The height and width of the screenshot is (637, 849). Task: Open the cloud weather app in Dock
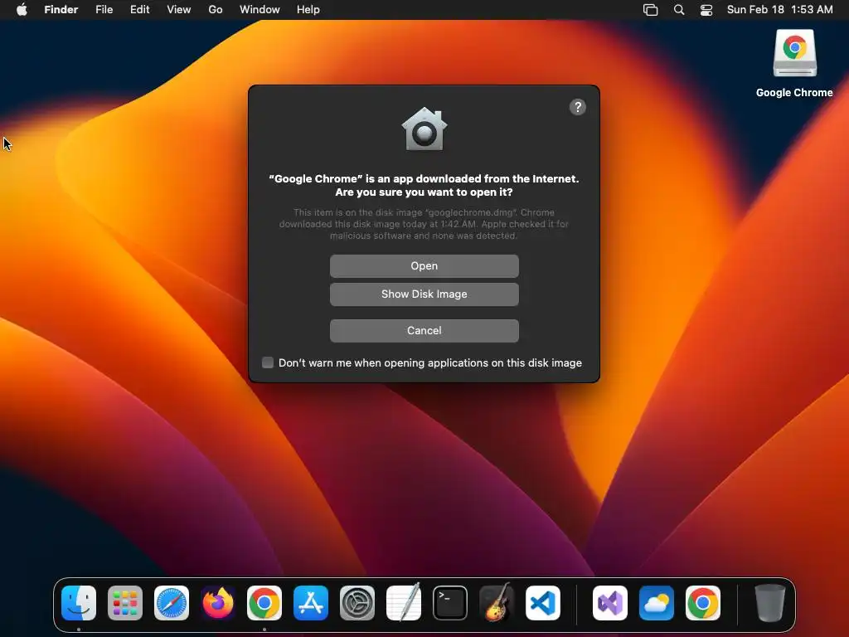coord(657,603)
